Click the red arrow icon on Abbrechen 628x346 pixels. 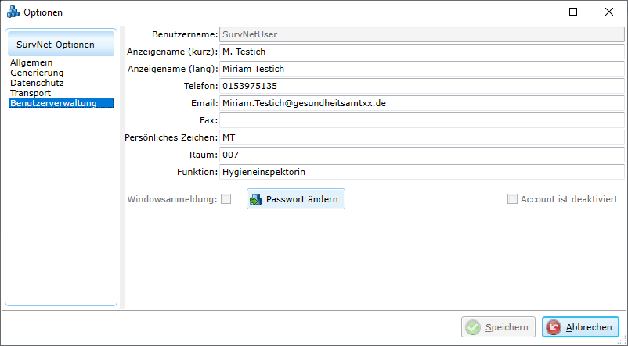(554, 328)
